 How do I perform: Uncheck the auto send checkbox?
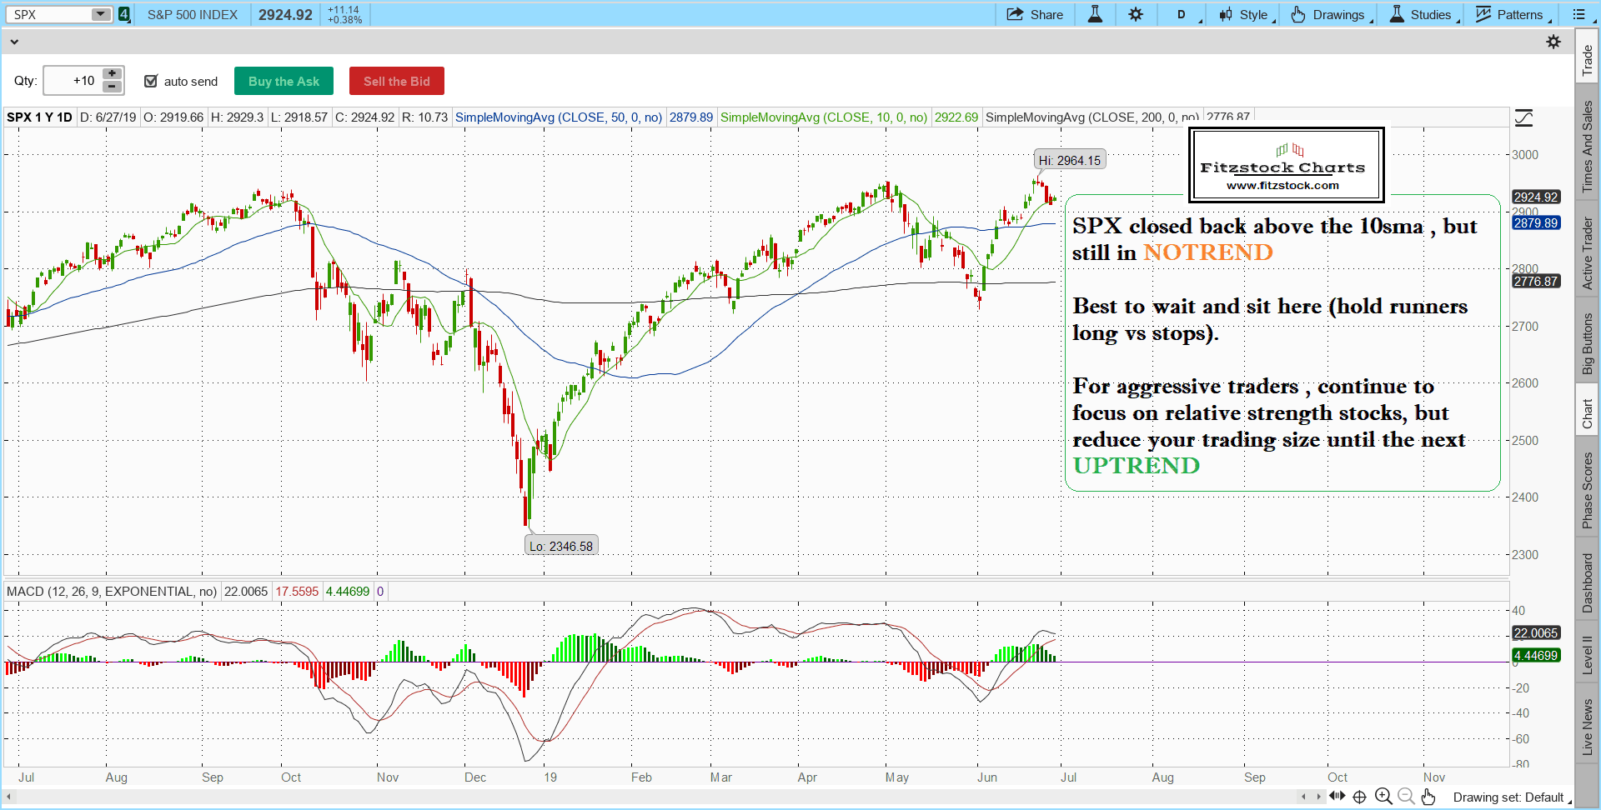151,81
